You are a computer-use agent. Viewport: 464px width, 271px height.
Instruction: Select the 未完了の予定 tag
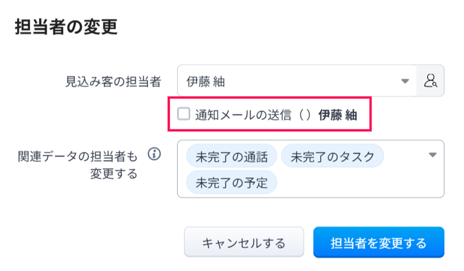pyautogui.click(x=232, y=183)
